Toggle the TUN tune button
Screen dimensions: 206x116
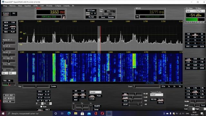tap(13, 23)
